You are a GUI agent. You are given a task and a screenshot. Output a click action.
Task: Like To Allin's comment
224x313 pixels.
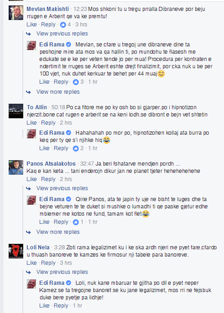tap(31, 123)
